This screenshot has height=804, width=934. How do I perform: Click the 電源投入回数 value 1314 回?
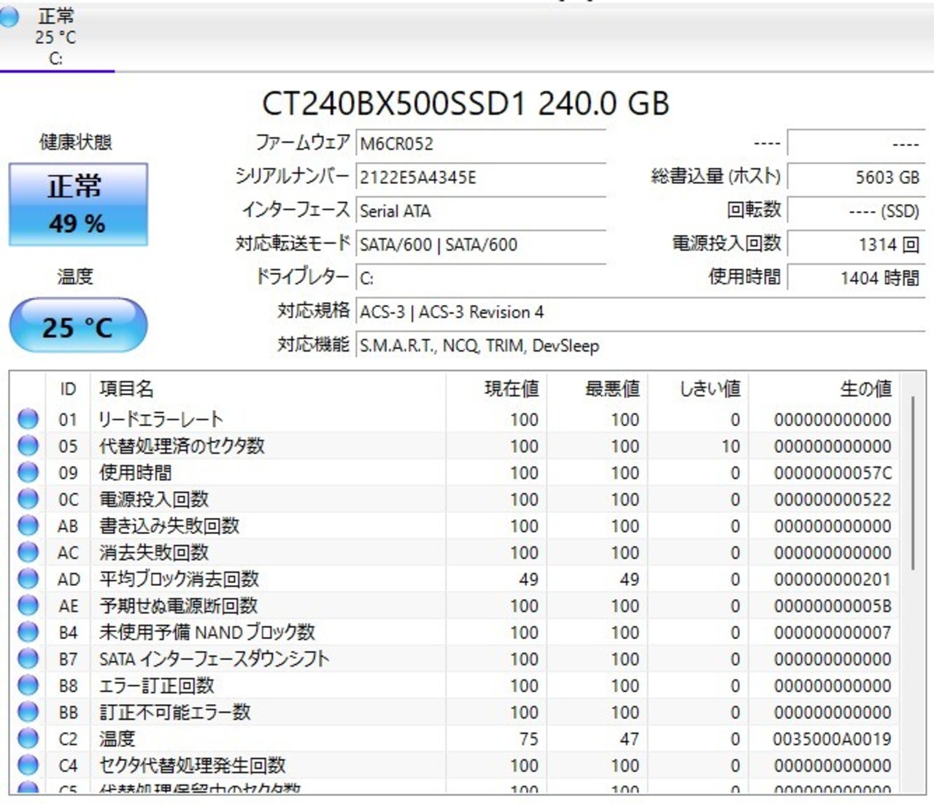coord(856,244)
